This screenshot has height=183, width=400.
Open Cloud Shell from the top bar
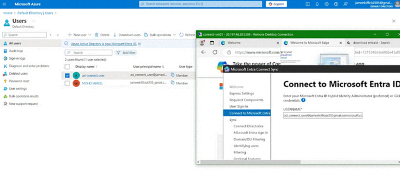pyautogui.click(x=308, y=4)
